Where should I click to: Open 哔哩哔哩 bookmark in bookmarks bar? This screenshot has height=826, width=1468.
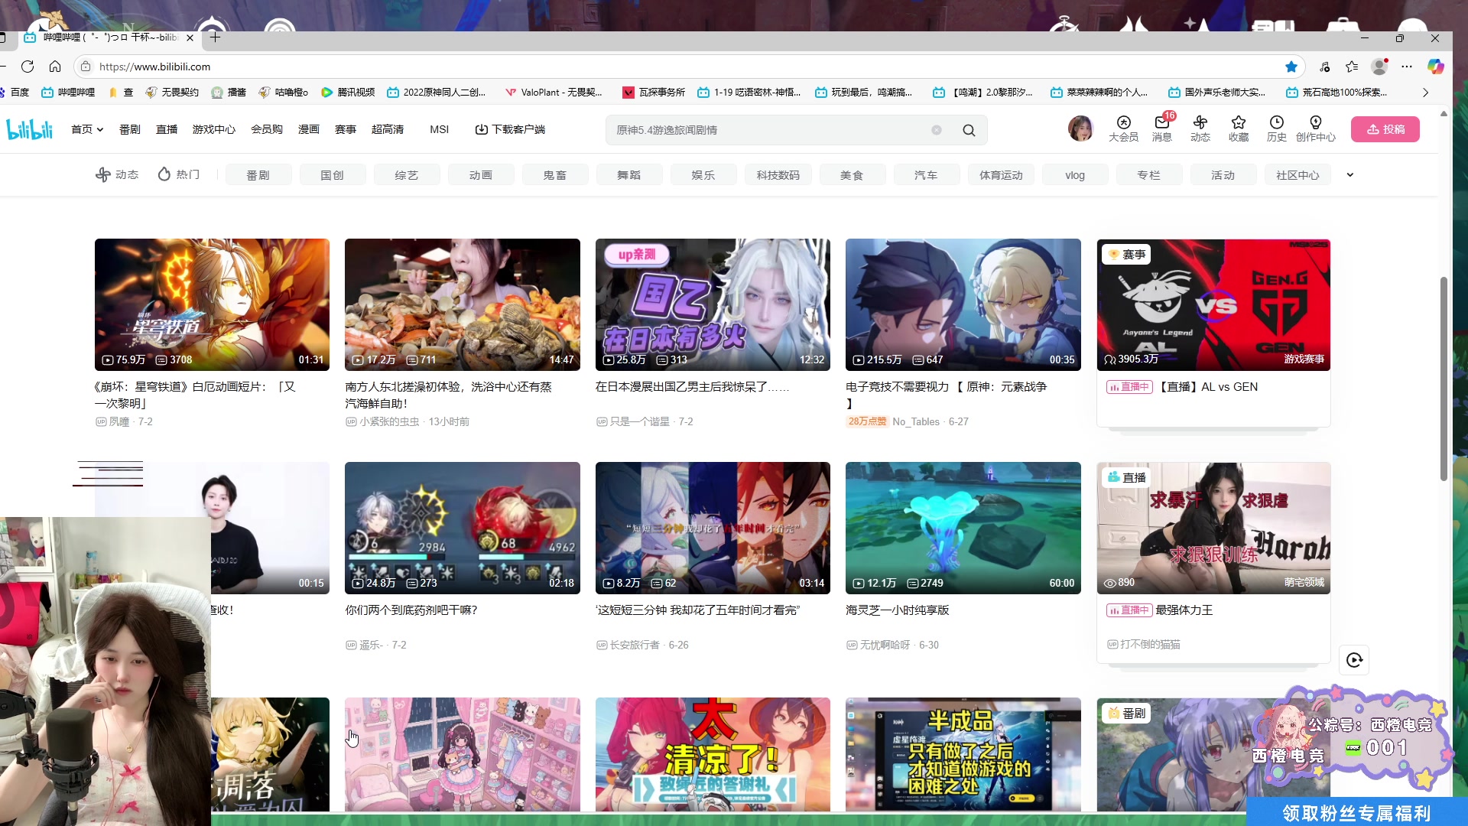coord(68,93)
